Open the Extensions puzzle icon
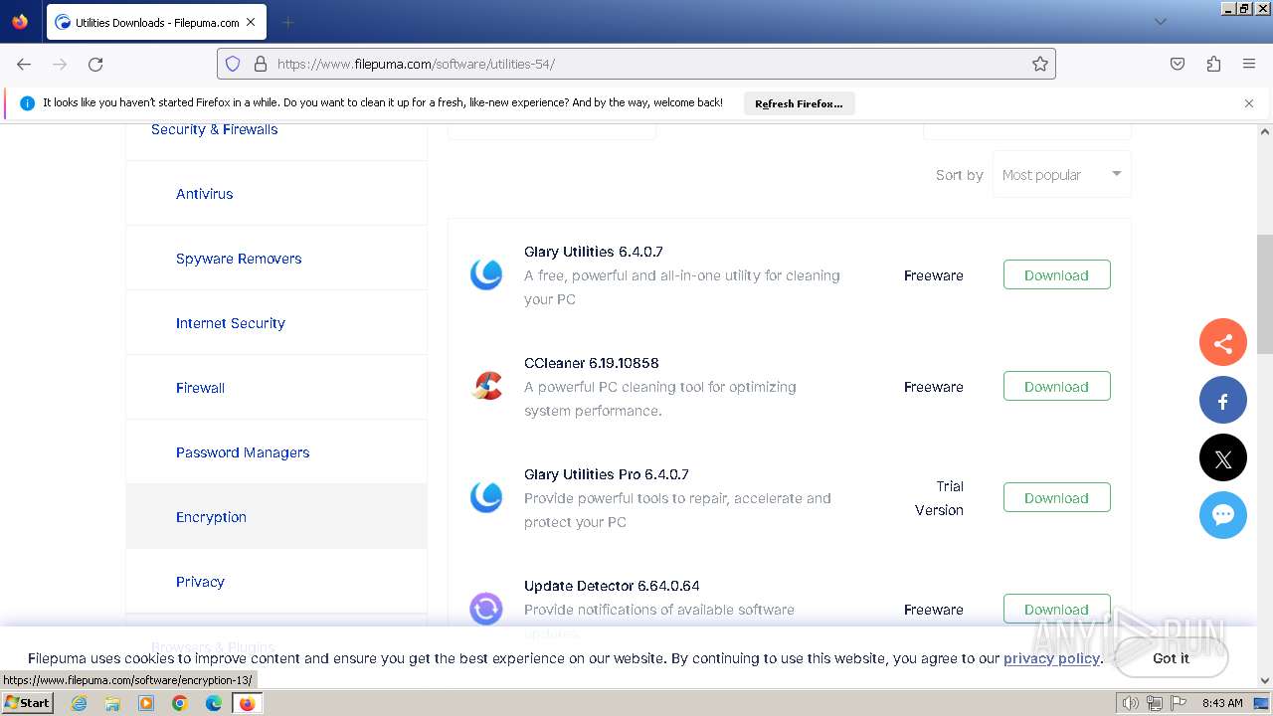Viewport: 1273px width, 716px height. [x=1213, y=64]
